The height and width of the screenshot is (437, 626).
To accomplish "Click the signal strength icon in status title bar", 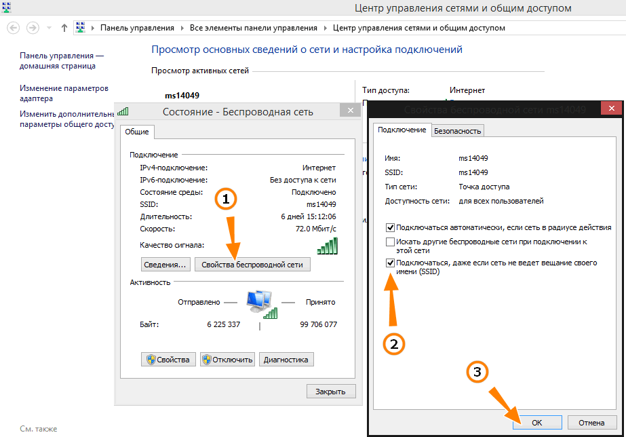I will tap(123, 111).
